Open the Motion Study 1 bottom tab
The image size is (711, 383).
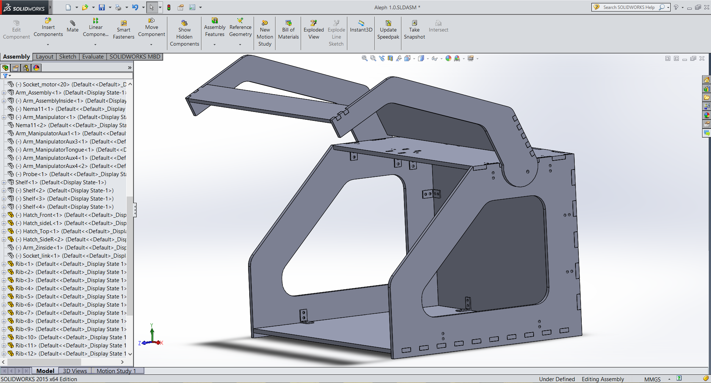(116, 371)
